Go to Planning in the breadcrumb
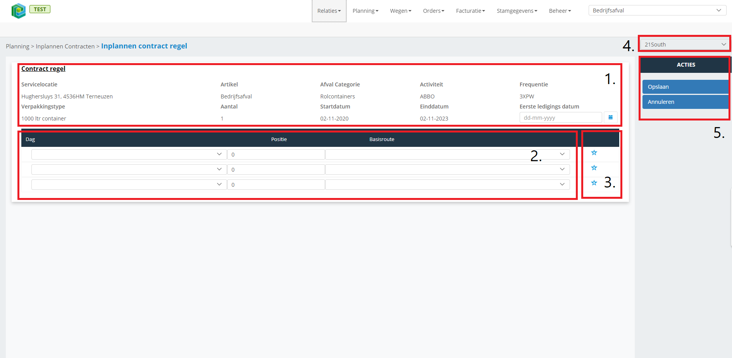732x358 pixels. pyautogui.click(x=17, y=46)
